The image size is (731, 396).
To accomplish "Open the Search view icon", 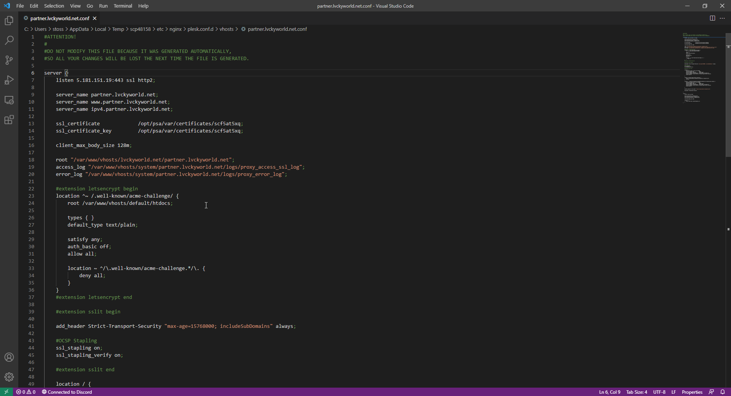I will (9, 40).
